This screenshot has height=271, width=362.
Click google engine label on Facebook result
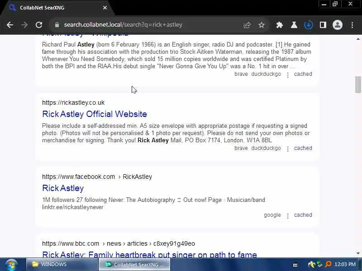[x=272, y=215]
